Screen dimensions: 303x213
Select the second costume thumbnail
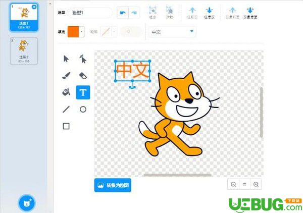pyautogui.click(x=24, y=51)
